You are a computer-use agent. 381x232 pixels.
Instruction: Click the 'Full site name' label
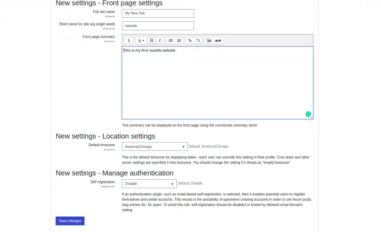pos(104,12)
